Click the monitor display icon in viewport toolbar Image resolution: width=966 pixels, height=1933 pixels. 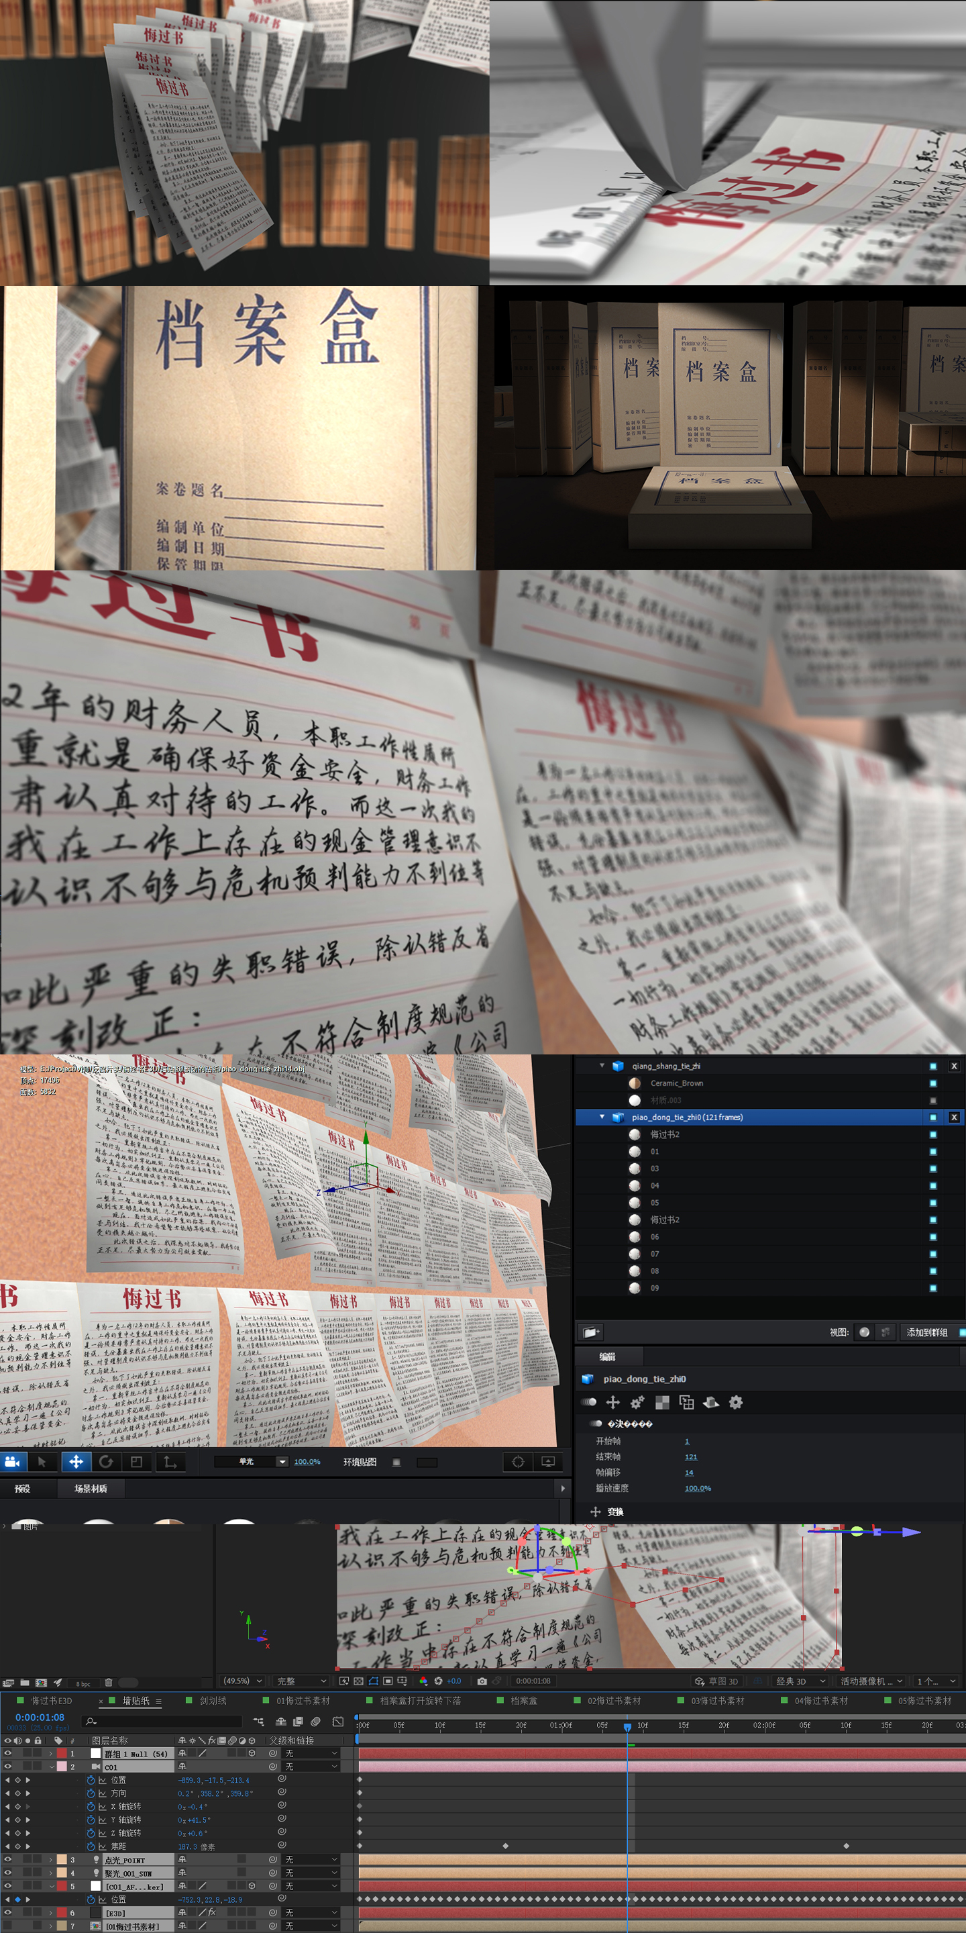[x=548, y=1462]
